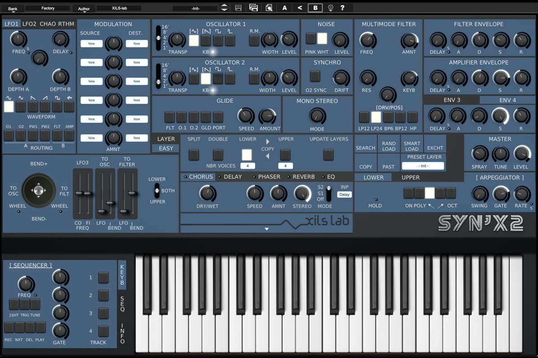The image size is (538, 358).
Task: Click the TO FILTER BEND slider
Action: point(132,193)
